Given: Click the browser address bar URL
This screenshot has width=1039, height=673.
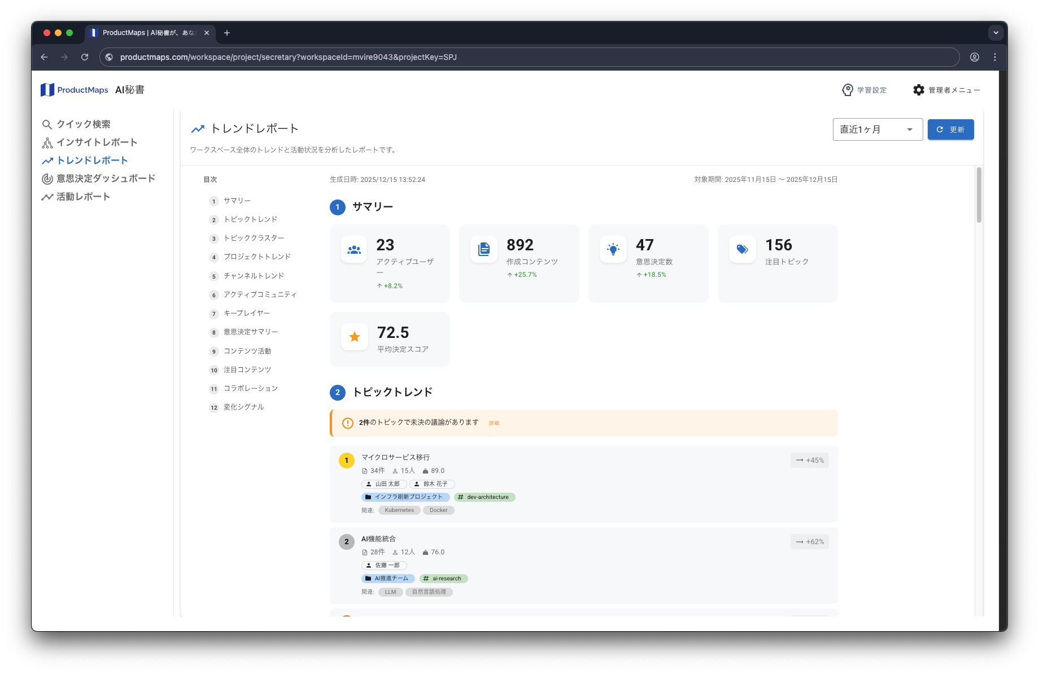Looking at the screenshot, I should pos(288,57).
